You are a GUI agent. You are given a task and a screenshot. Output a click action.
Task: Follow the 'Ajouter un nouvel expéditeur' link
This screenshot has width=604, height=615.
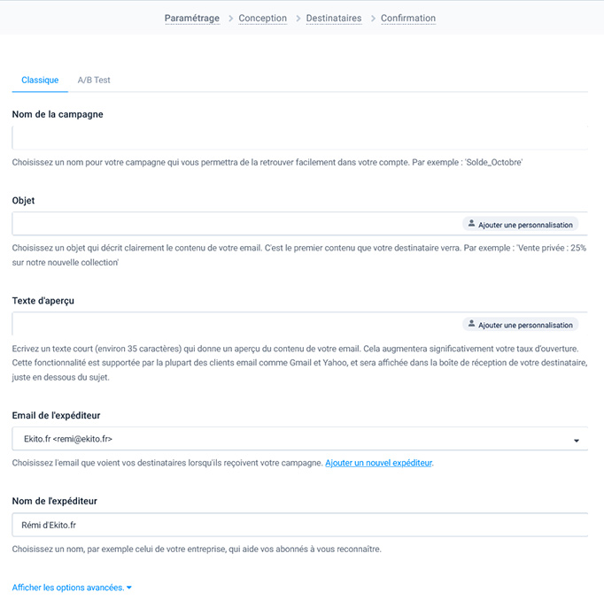[379, 463]
